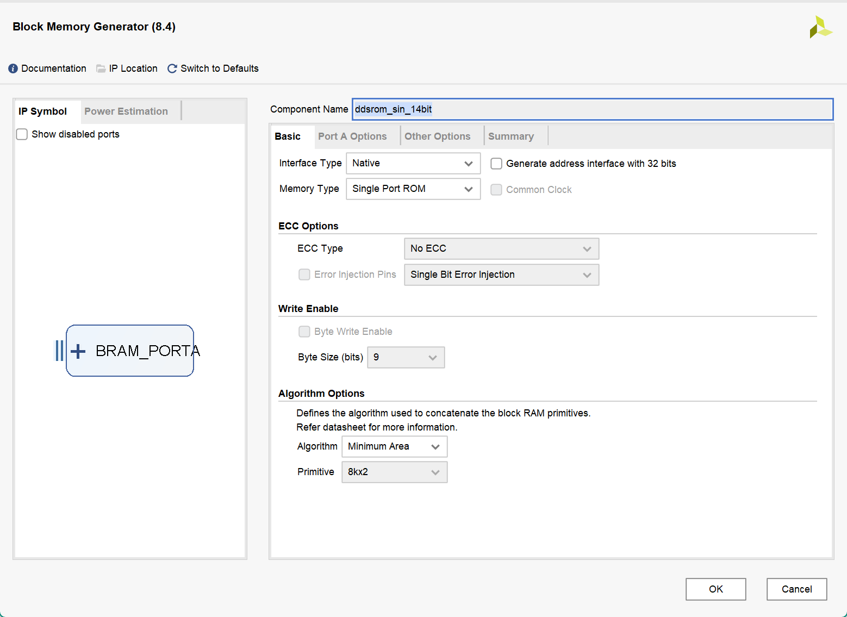Expand the BRAM_PORTA plus icon
This screenshot has width=847, height=617.
coord(78,351)
